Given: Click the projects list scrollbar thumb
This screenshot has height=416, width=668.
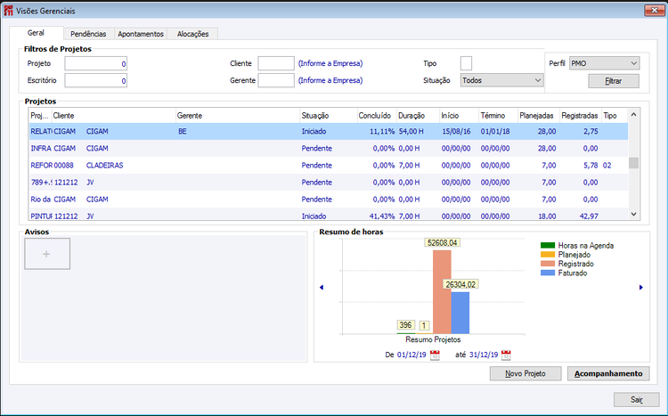Looking at the screenshot, I should (633, 163).
